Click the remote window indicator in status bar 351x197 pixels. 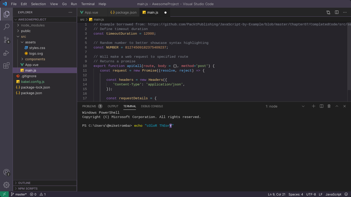[4, 194]
